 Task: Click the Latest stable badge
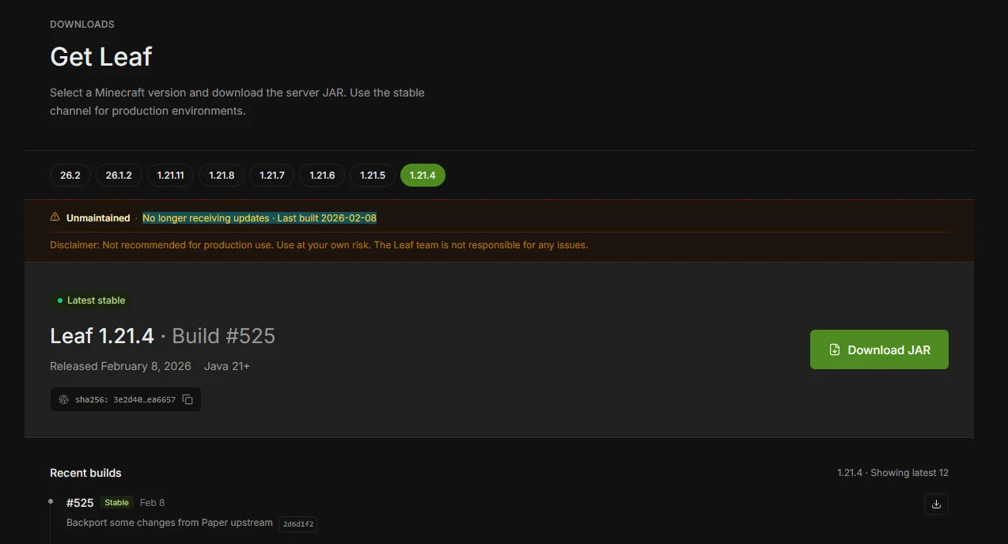[91, 300]
